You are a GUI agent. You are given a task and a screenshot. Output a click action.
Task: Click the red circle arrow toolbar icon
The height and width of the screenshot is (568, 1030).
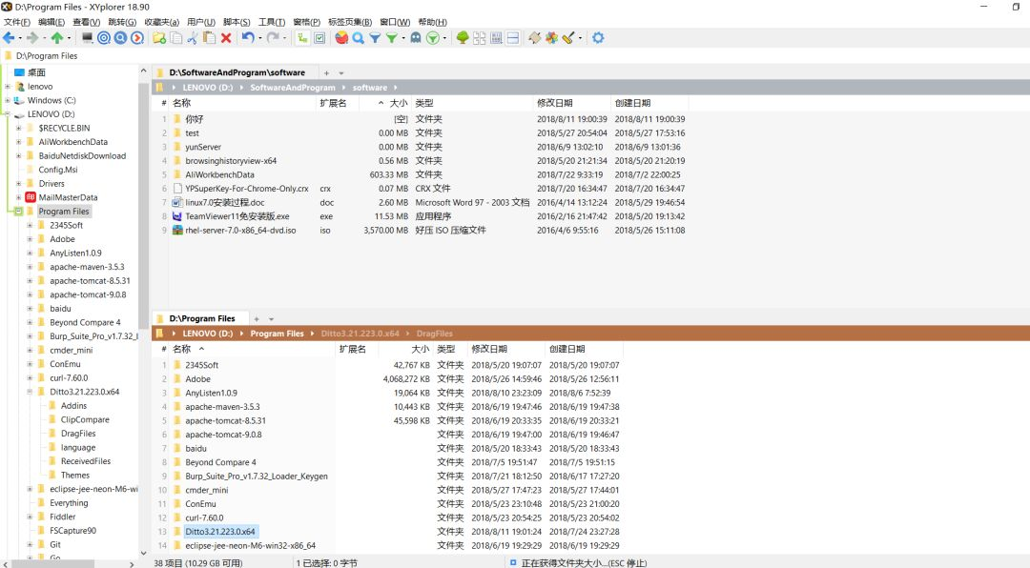(x=137, y=38)
